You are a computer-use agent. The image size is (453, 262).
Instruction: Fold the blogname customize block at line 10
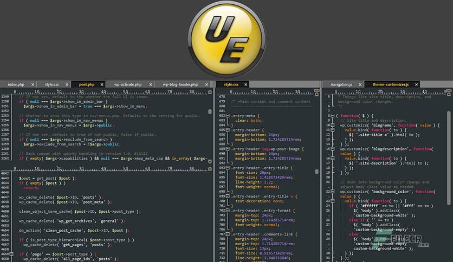coord(333,125)
